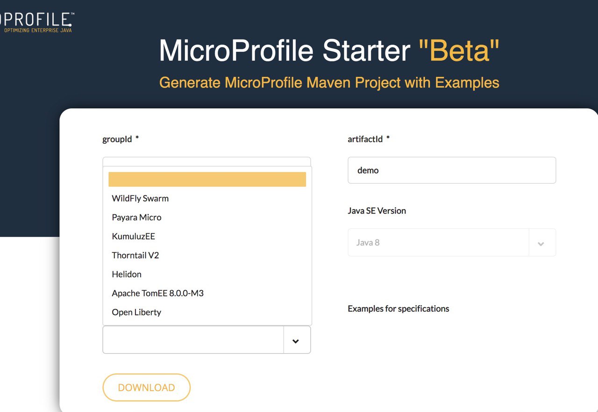Click the Java SE Version label

coord(377,210)
